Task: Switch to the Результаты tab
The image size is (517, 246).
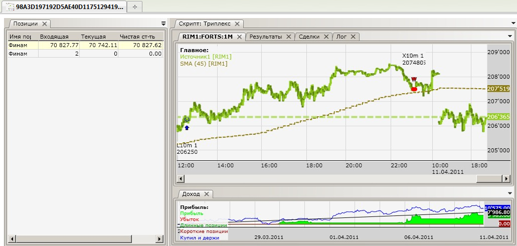Action: (x=265, y=37)
